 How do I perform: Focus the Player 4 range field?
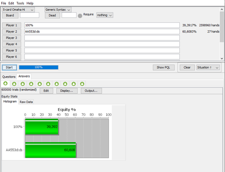(102, 44)
